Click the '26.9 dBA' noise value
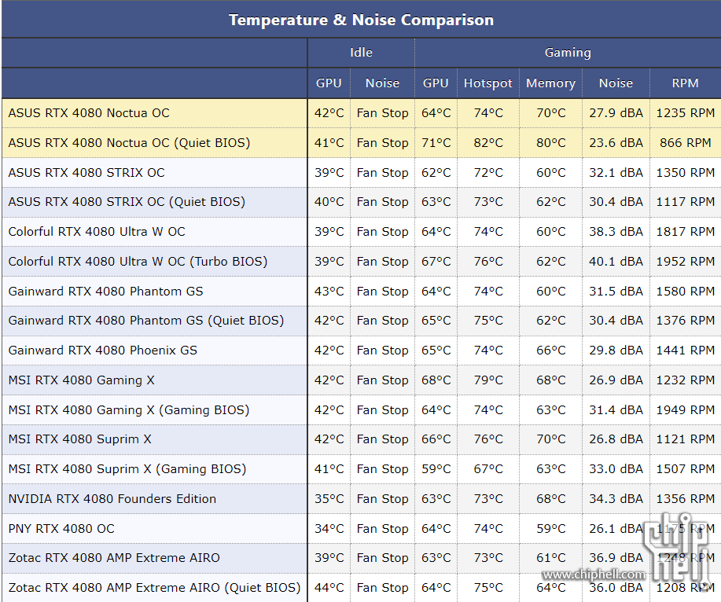The image size is (721, 602). point(616,380)
